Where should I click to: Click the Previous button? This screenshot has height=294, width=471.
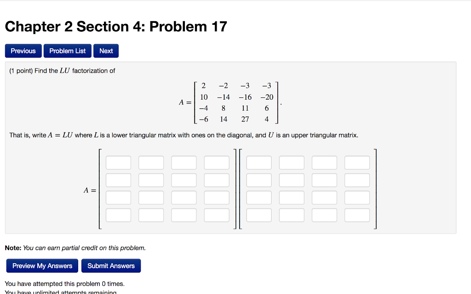click(23, 51)
